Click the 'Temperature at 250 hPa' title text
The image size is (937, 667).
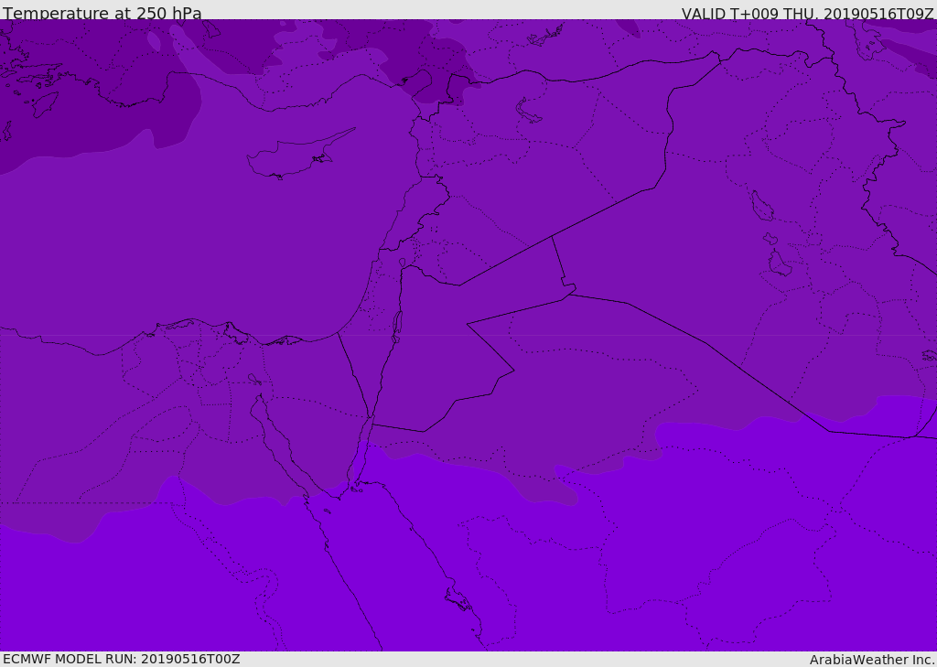coord(102,13)
